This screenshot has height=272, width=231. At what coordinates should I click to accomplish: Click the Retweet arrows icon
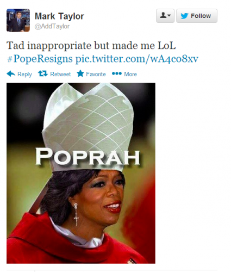click(x=43, y=73)
